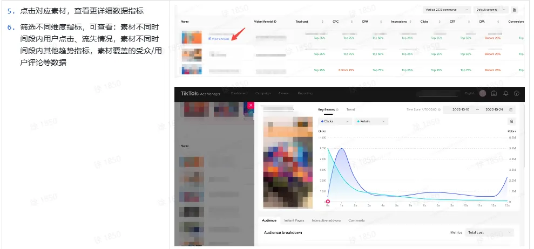This screenshot has width=534, height=249.
Task: Click the 13s label on chart axis
Action: pyautogui.click(x=508, y=205)
